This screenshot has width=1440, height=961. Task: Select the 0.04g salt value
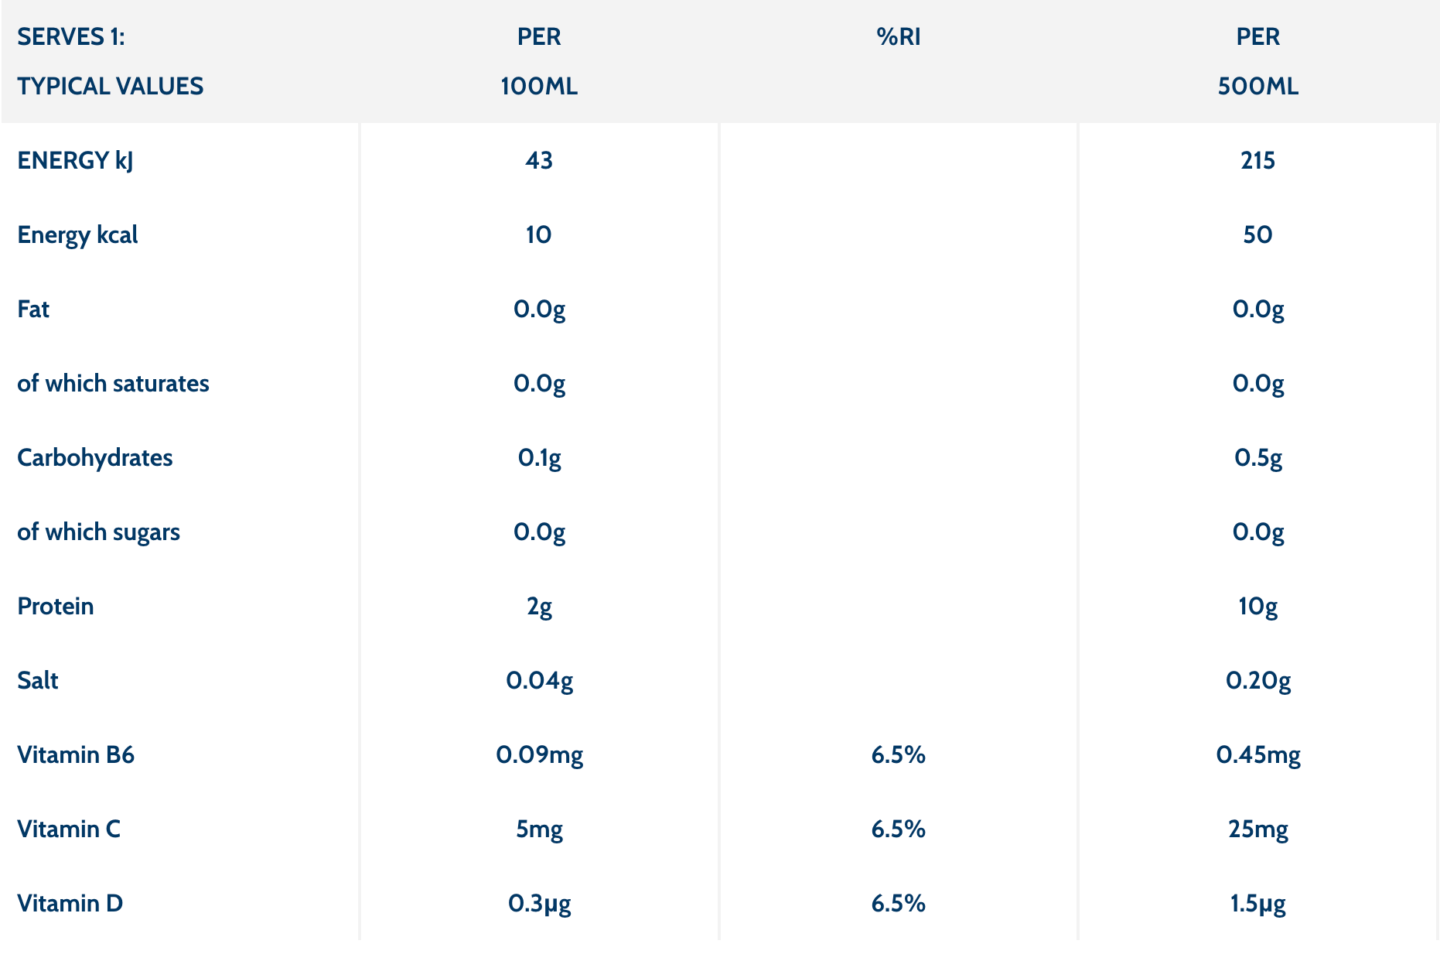point(539,680)
